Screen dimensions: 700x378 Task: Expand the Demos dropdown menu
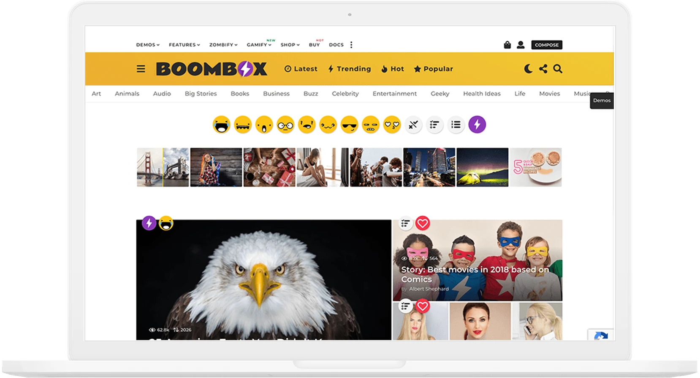tap(148, 45)
